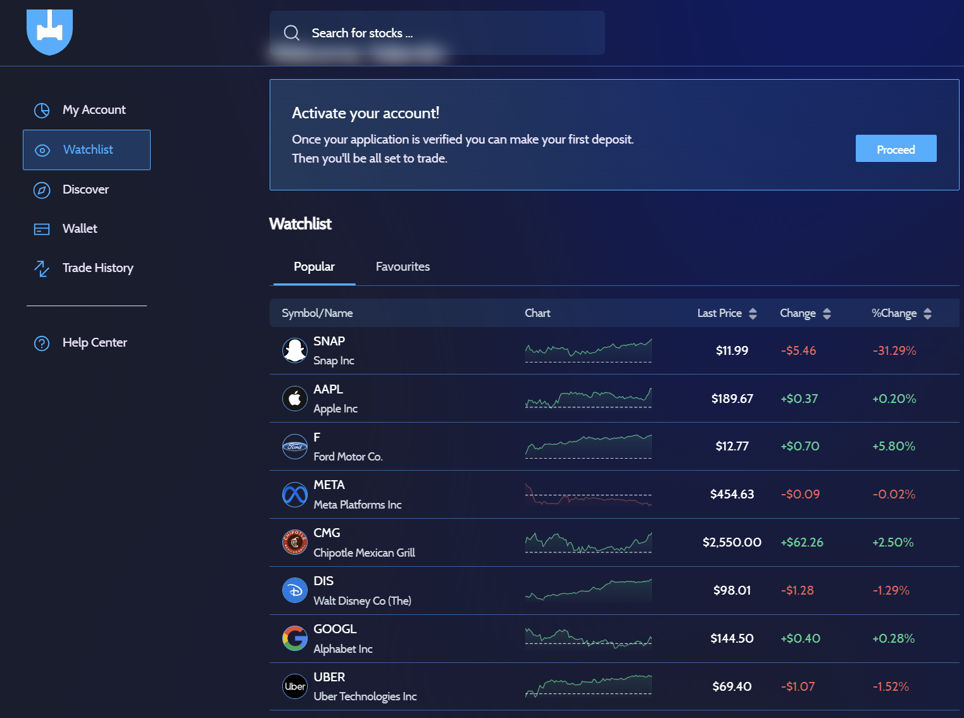Image resolution: width=964 pixels, height=718 pixels.
Task: Click the Symbol/Name column header
Action: [x=317, y=313]
